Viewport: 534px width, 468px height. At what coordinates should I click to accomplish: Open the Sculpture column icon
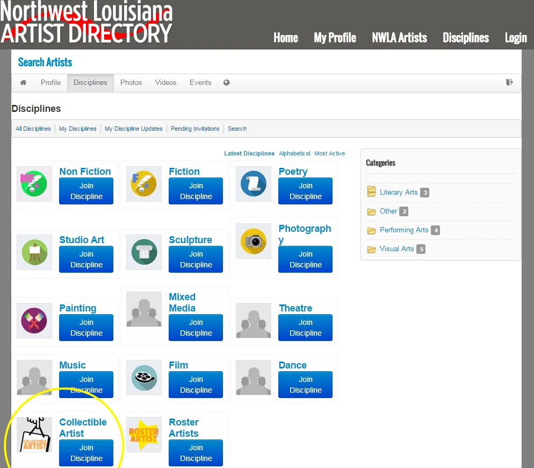click(x=144, y=252)
